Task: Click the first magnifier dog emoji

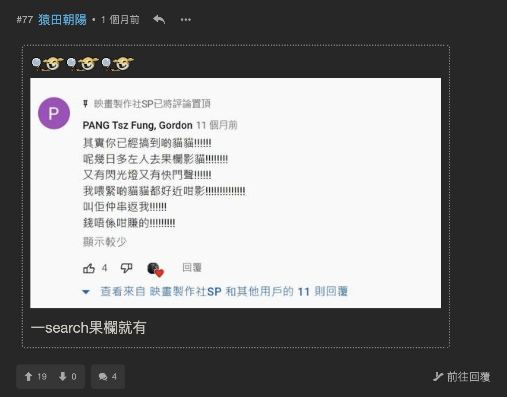Action: tap(48, 64)
